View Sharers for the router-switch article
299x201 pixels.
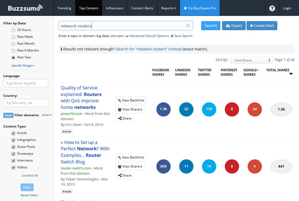click(130, 166)
